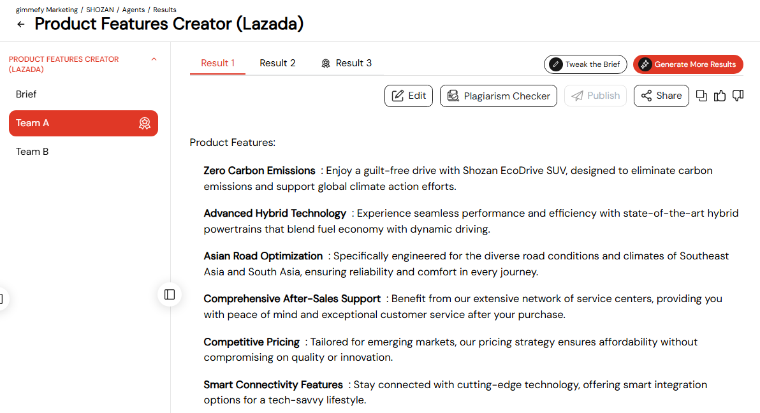Give the result a thumbs down
Screen dimensions: 760x413
coord(738,96)
